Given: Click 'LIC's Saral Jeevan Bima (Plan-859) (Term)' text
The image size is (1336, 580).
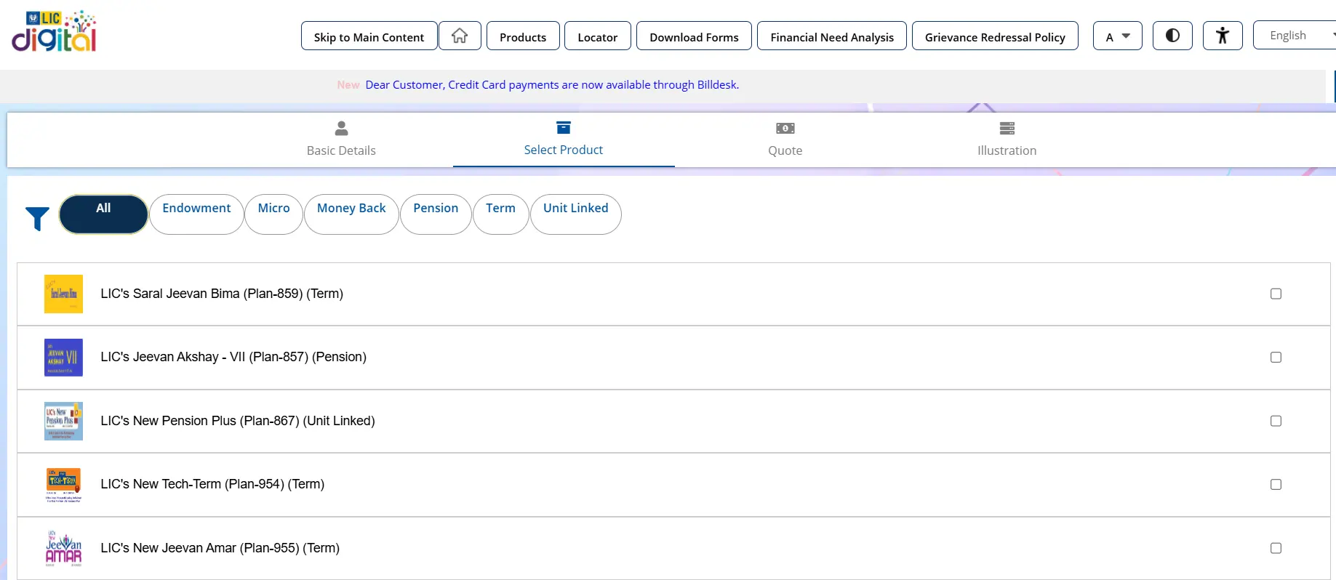Looking at the screenshot, I should [x=222, y=294].
